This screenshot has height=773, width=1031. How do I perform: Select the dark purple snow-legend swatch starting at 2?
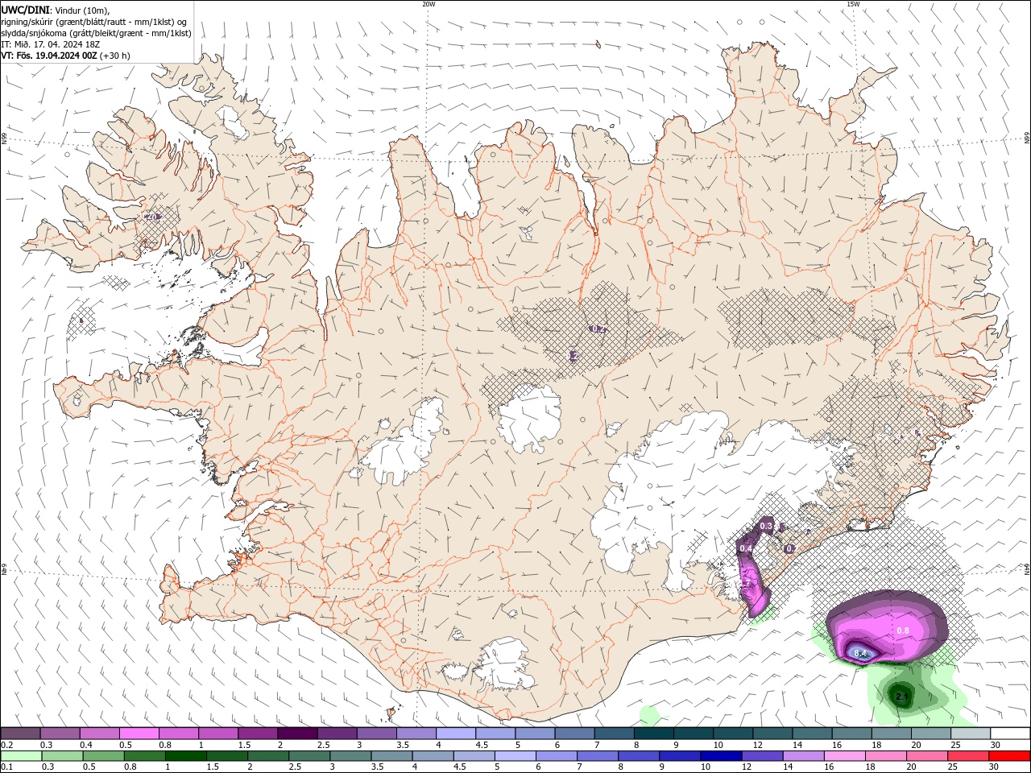pyautogui.click(x=297, y=734)
